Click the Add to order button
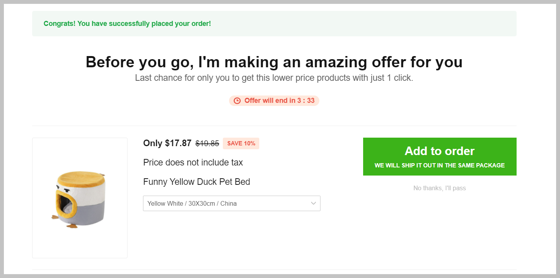This screenshot has width=560, height=278. point(439,152)
